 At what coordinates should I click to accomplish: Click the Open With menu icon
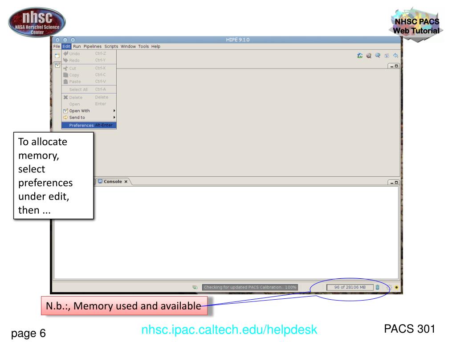66,111
